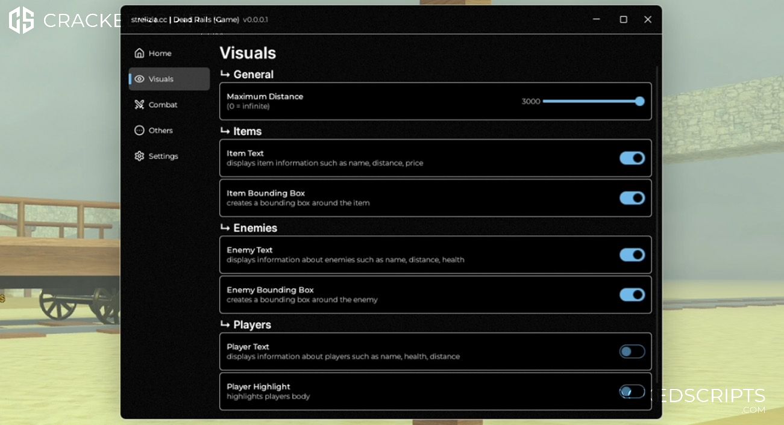Go to the Settings tab label
This screenshot has width=784, height=425.
(x=163, y=157)
